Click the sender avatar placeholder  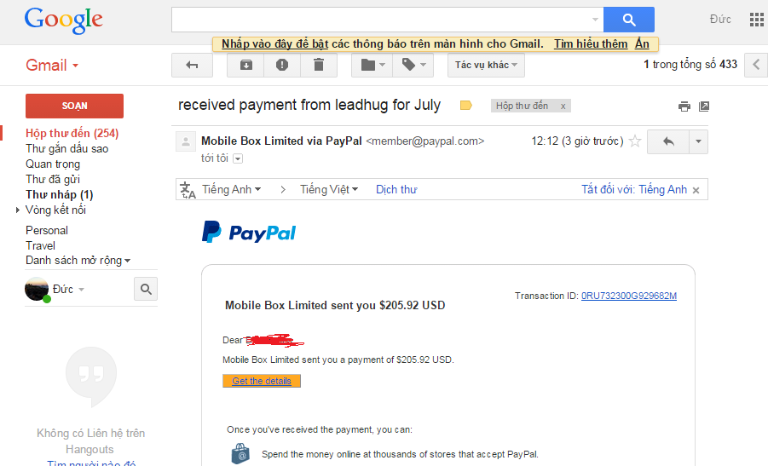tap(186, 142)
